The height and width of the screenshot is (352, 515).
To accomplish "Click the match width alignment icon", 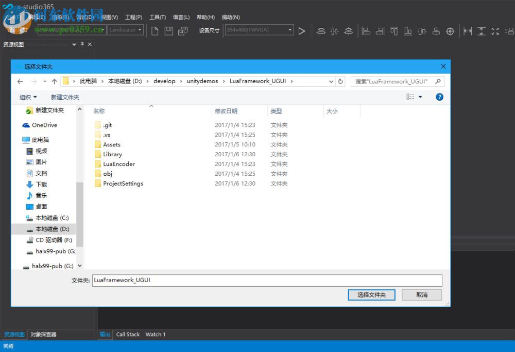I will pyautogui.click(x=468, y=31).
